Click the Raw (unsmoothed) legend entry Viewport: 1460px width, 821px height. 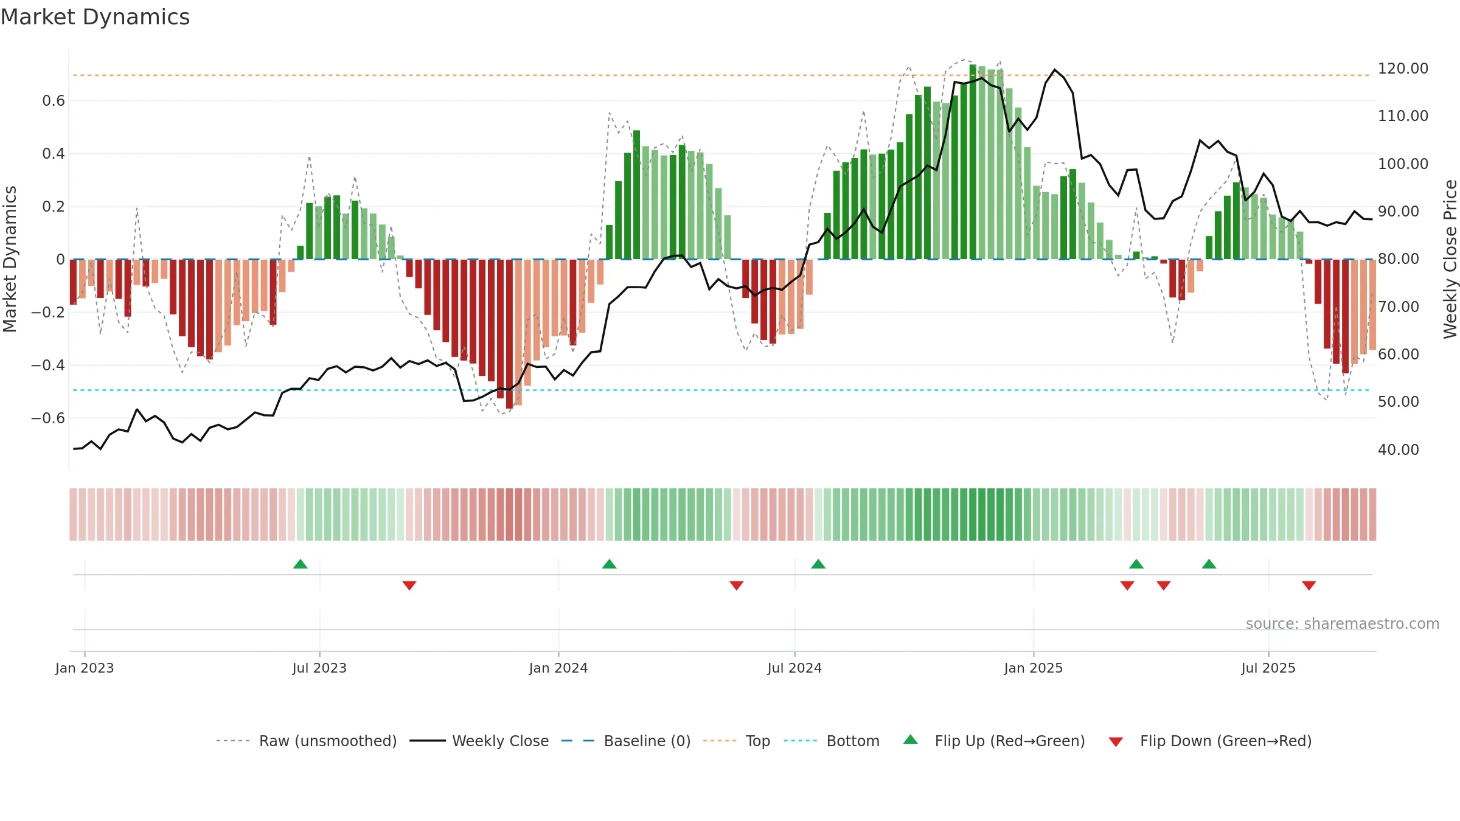point(306,741)
